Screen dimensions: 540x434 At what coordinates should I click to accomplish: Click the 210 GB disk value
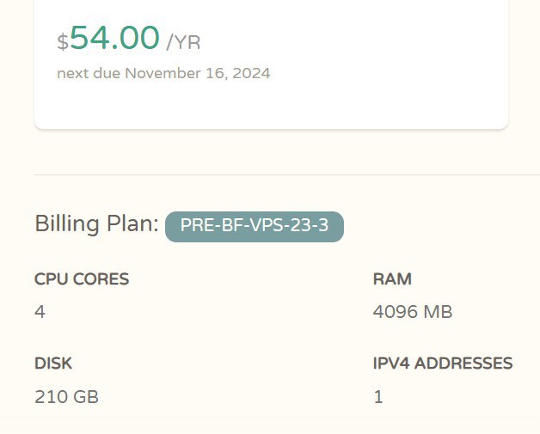coord(66,396)
